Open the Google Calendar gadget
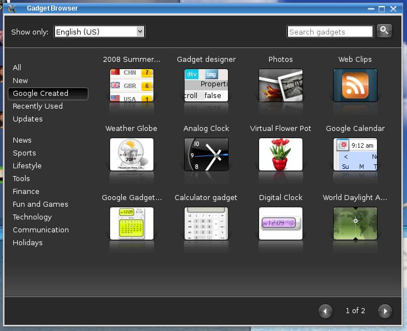This screenshot has width=407, height=331. 355,154
